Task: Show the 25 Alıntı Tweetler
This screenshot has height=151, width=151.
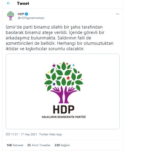Action: click(x=39, y=145)
